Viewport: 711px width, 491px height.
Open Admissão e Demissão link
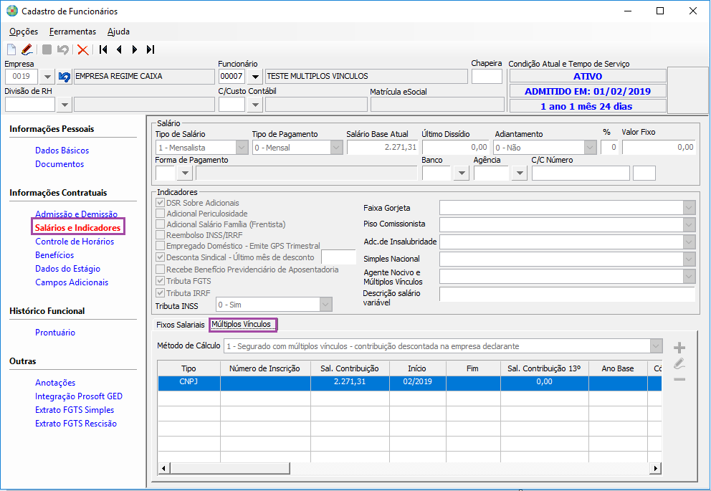pyautogui.click(x=76, y=214)
